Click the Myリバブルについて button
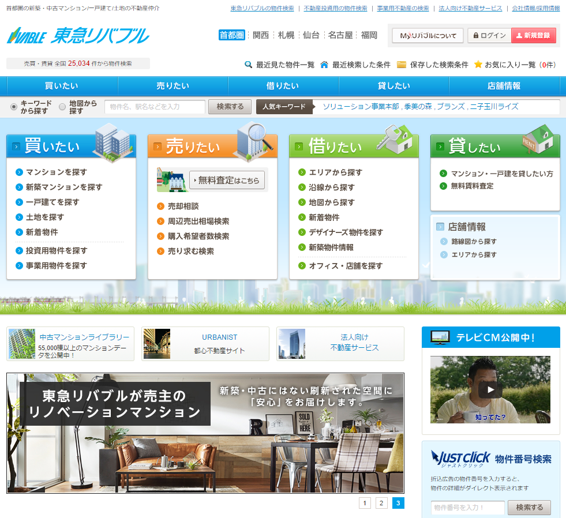 [428, 35]
